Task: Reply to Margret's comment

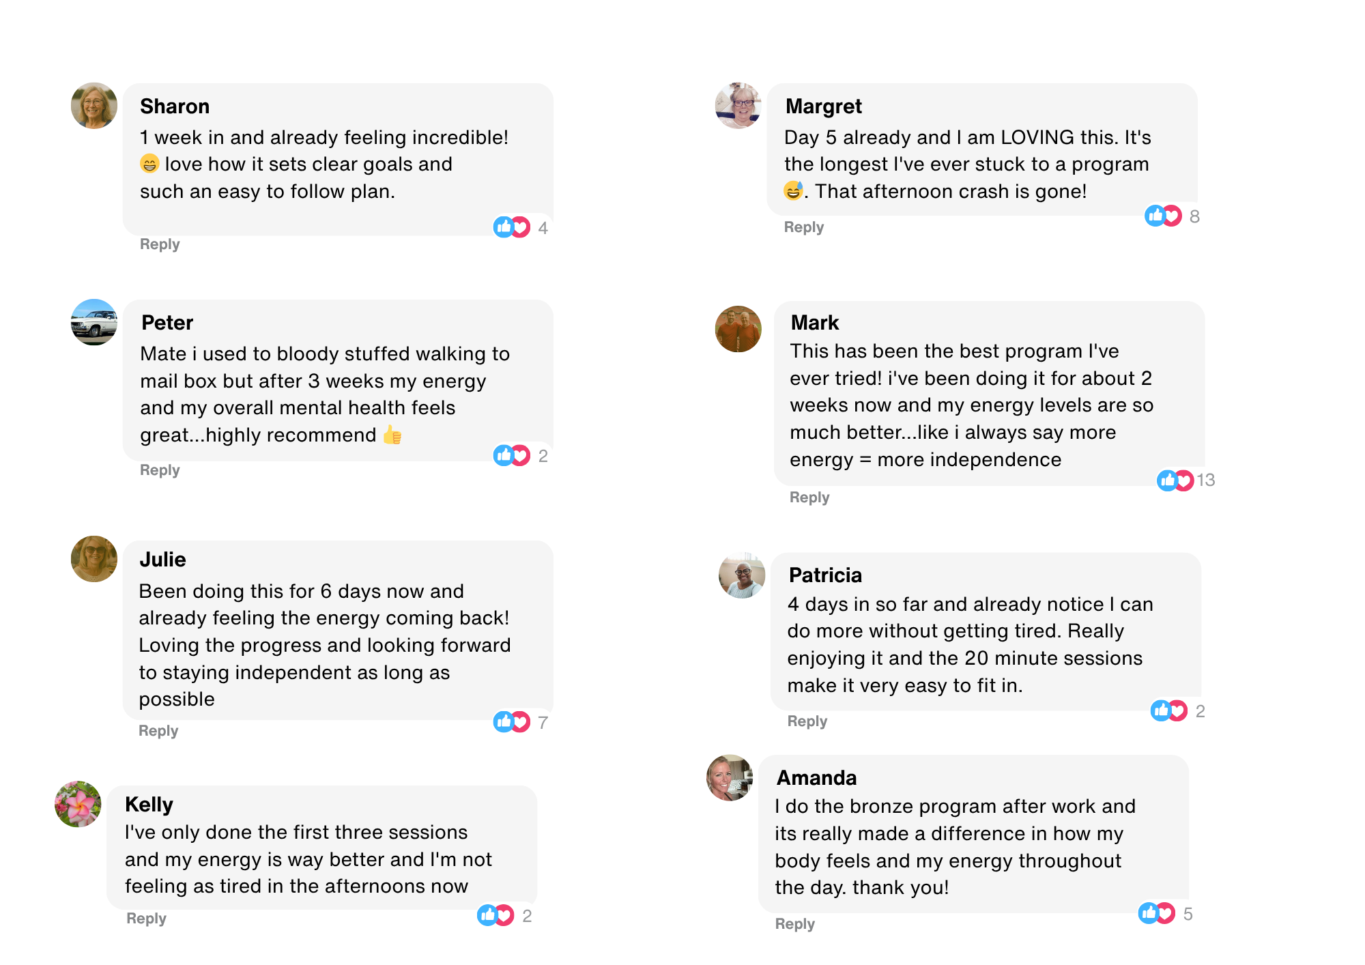Action: coord(804,227)
